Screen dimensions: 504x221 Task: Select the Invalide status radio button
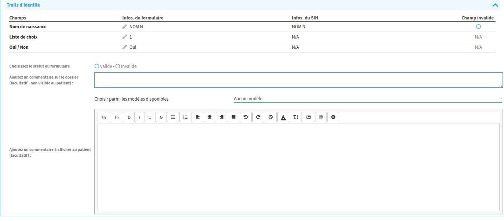click(x=118, y=66)
